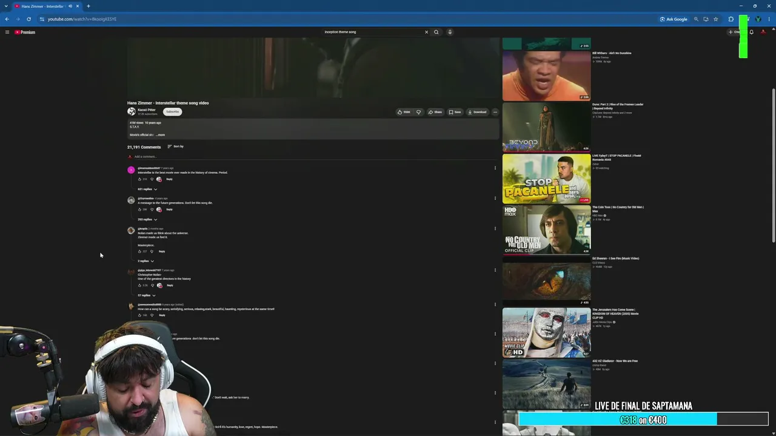Open browser zoom magnifier in address bar
The width and height of the screenshot is (776, 436).
(696, 19)
